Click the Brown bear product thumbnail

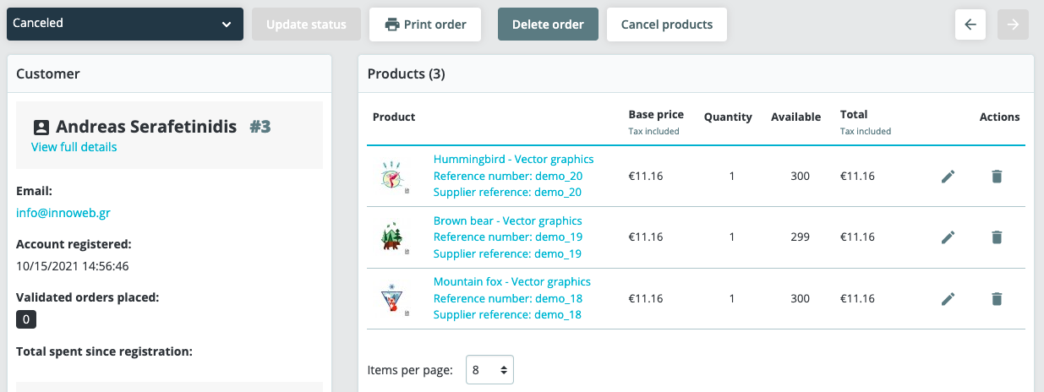394,237
